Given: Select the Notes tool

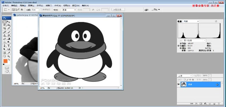Looking at the screenshot, I should [5, 53].
